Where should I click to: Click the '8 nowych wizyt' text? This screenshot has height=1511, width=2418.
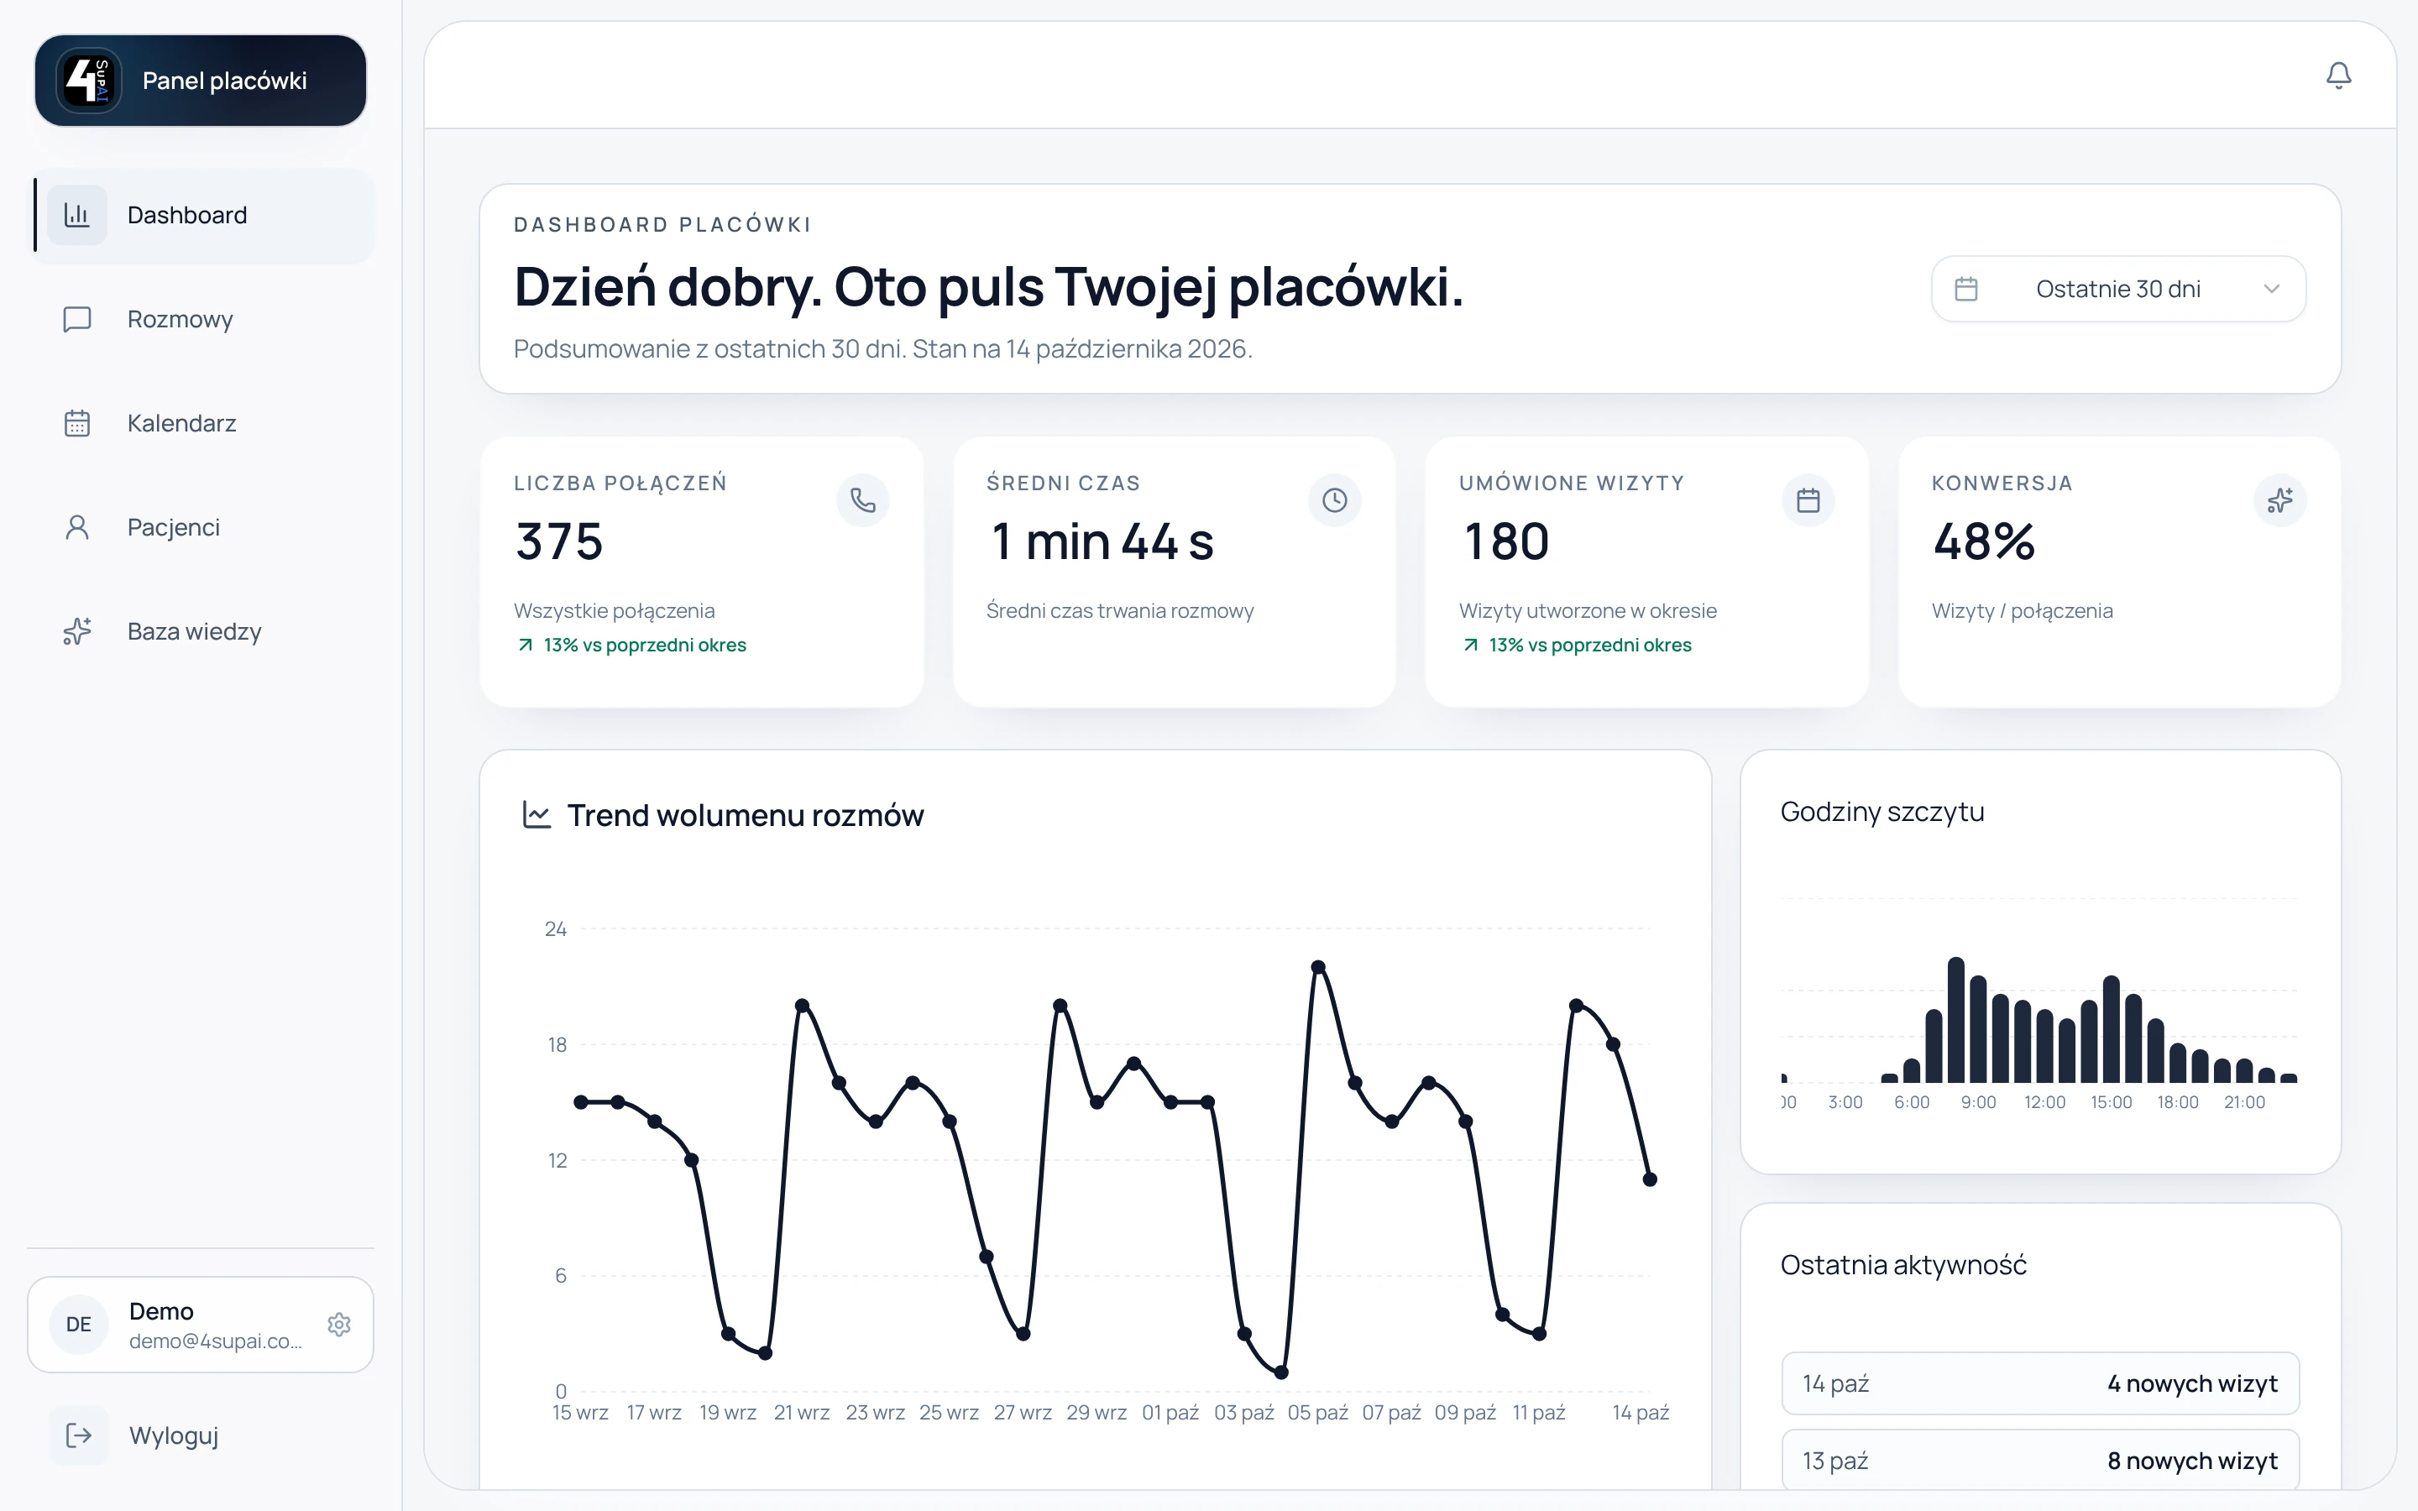(x=2192, y=1460)
